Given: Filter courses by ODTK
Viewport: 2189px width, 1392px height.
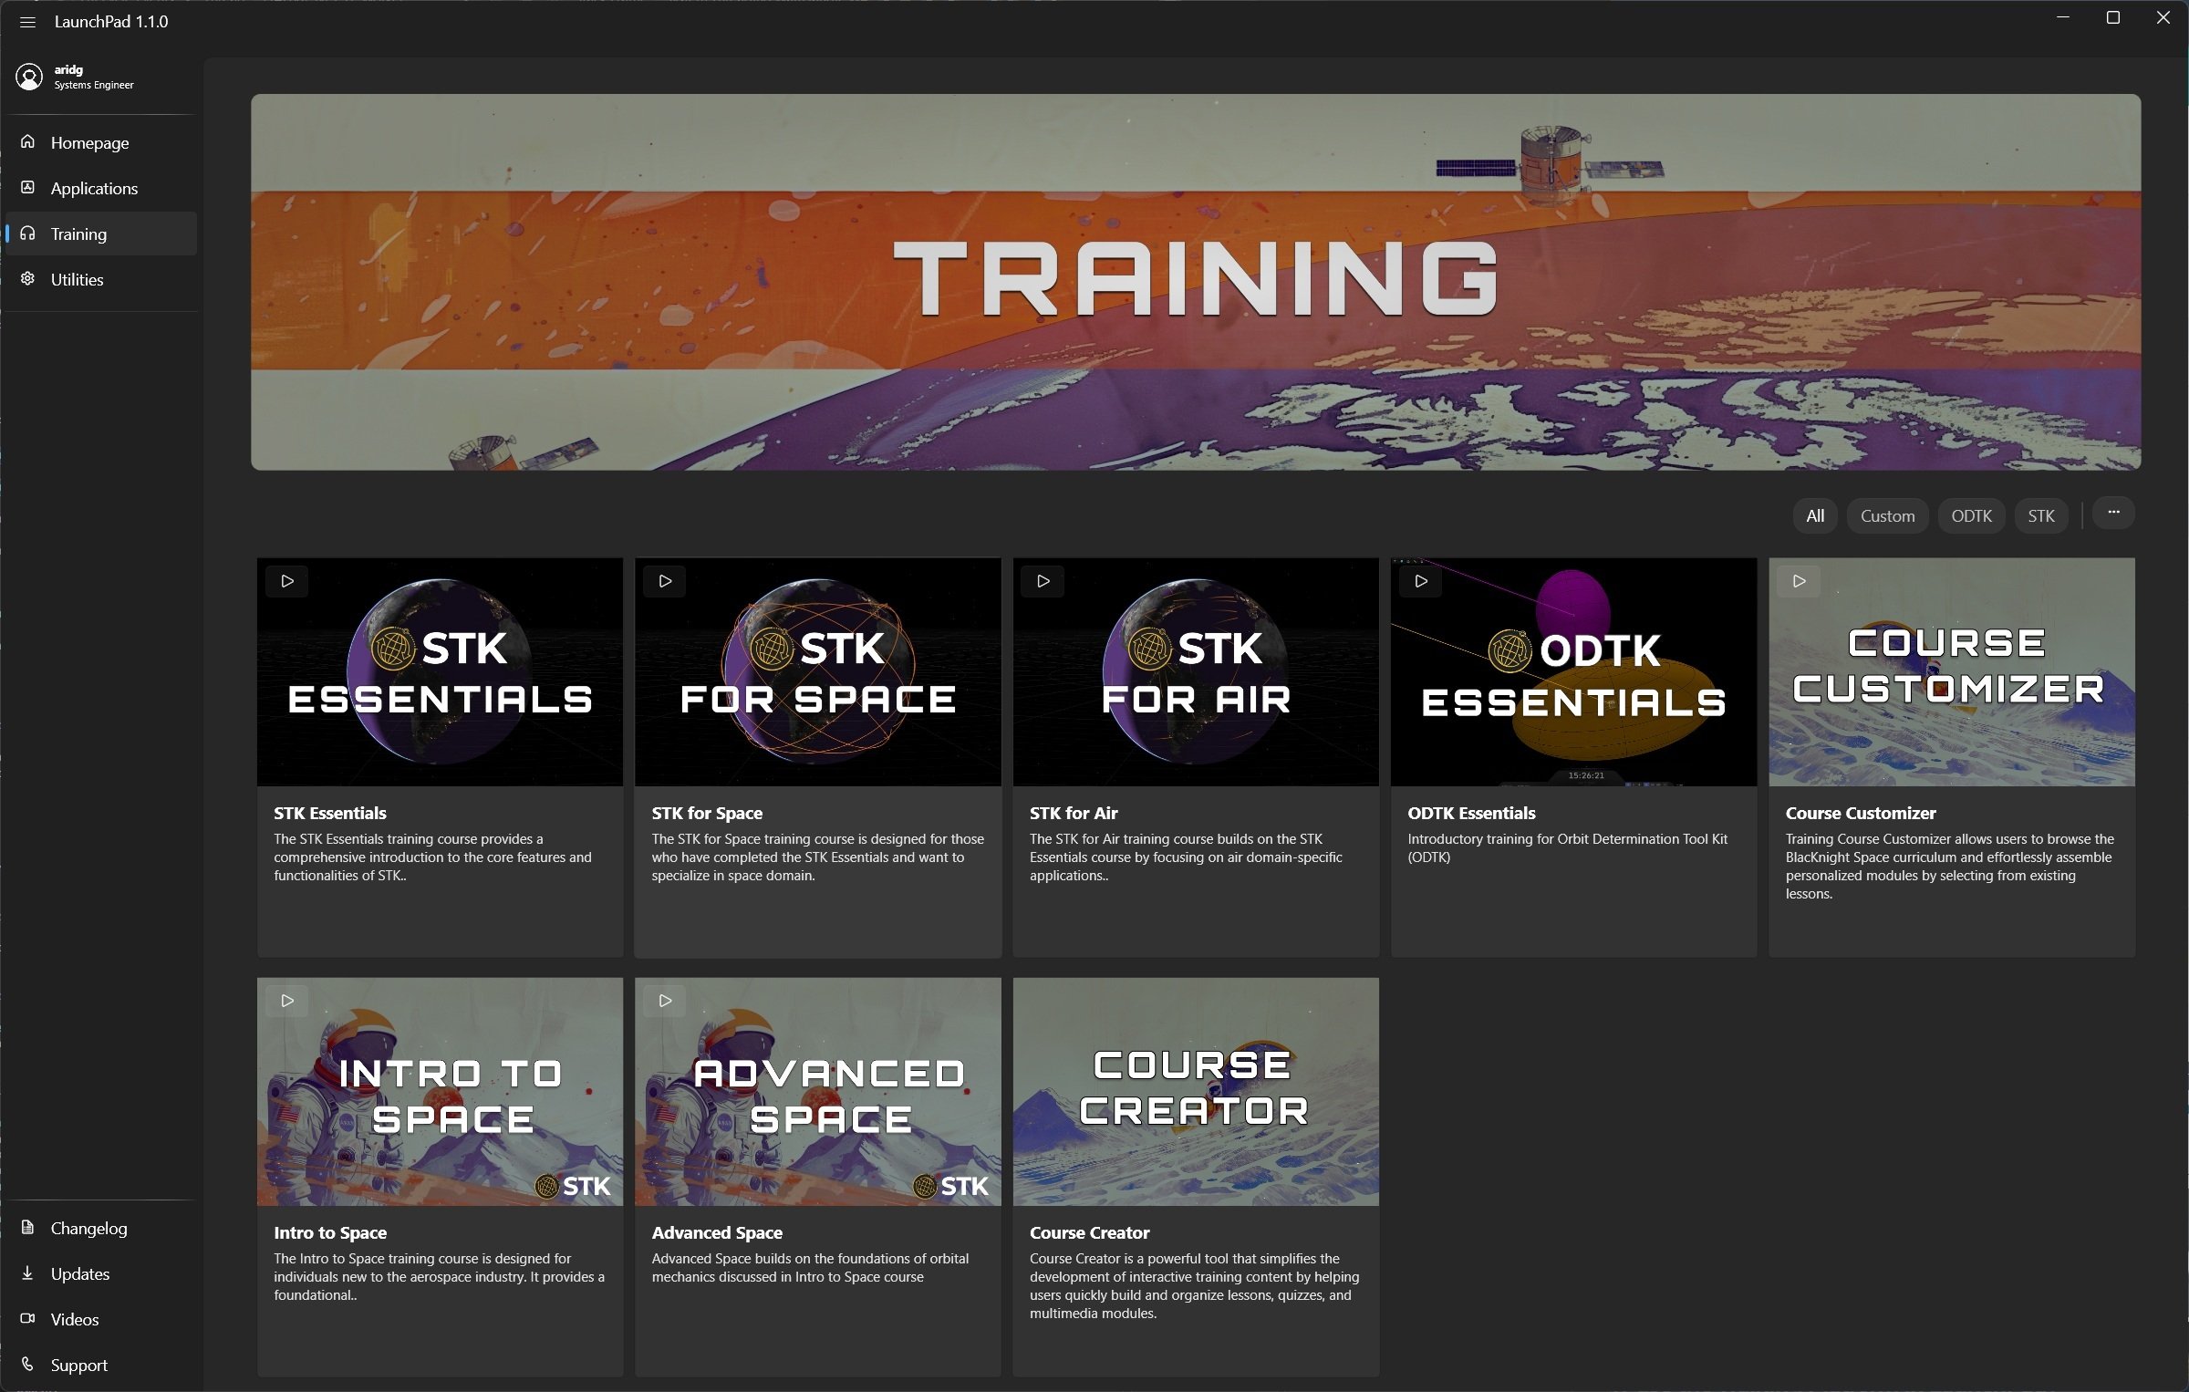Looking at the screenshot, I should tap(1971, 515).
